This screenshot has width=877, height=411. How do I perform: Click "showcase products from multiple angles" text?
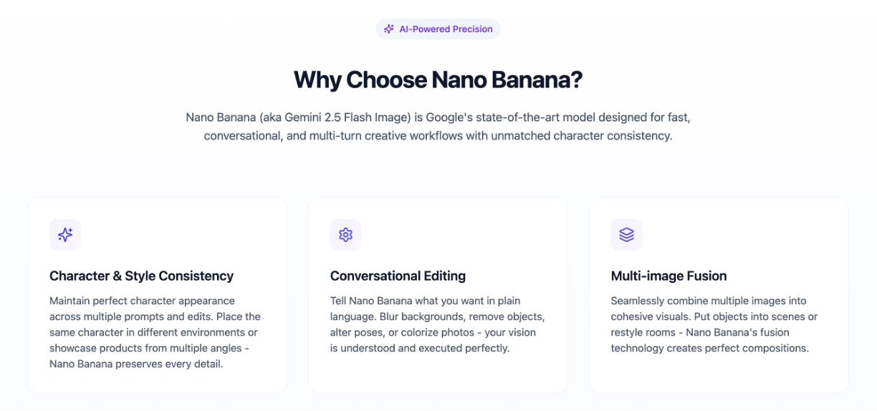[144, 349]
